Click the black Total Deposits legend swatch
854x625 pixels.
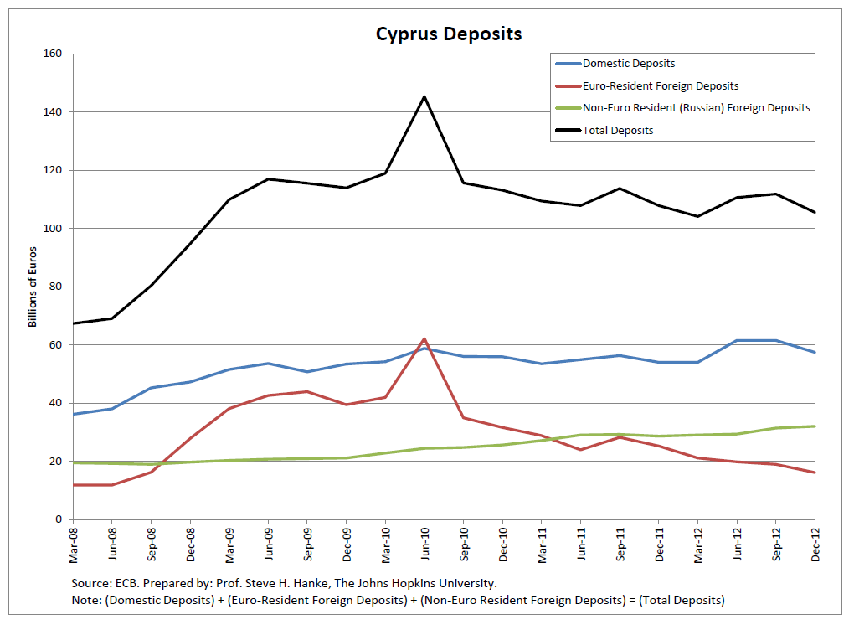(x=567, y=131)
